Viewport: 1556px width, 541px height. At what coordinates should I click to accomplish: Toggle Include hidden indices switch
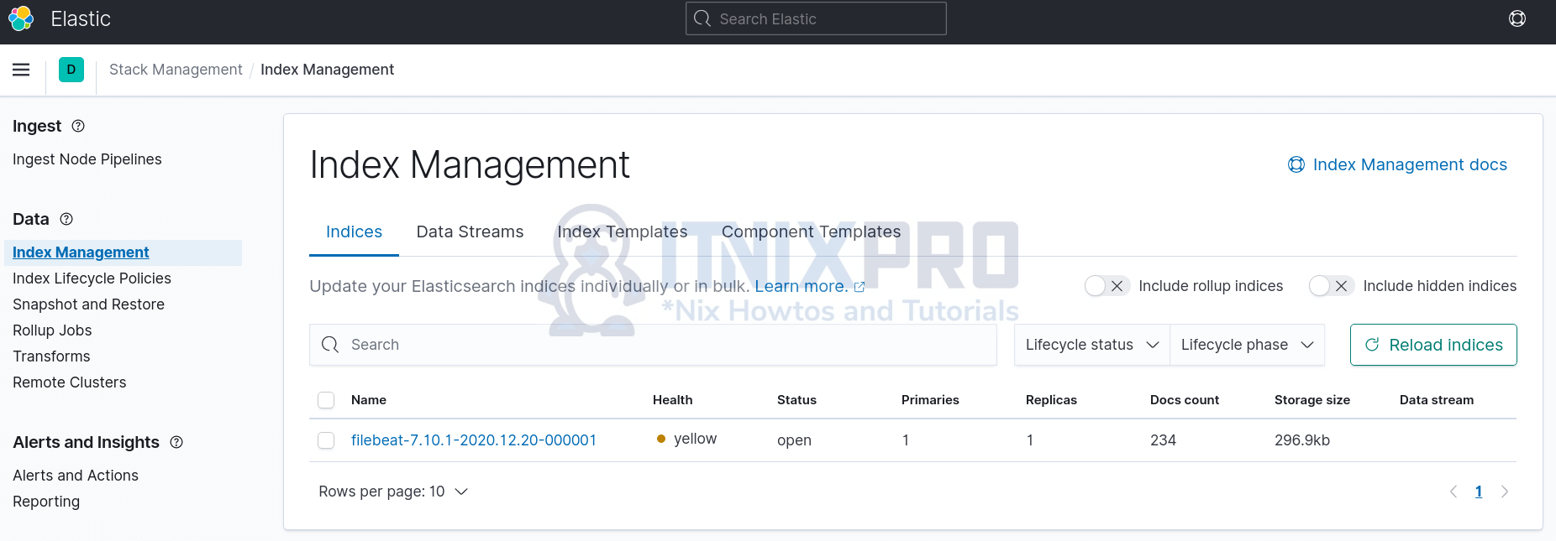[1331, 286]
